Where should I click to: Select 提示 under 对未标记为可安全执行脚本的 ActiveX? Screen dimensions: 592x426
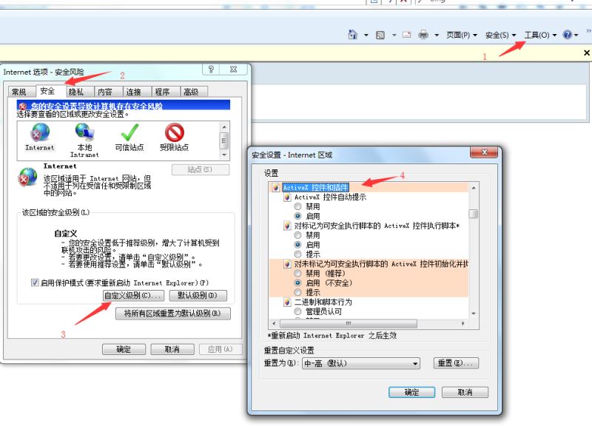298,292
